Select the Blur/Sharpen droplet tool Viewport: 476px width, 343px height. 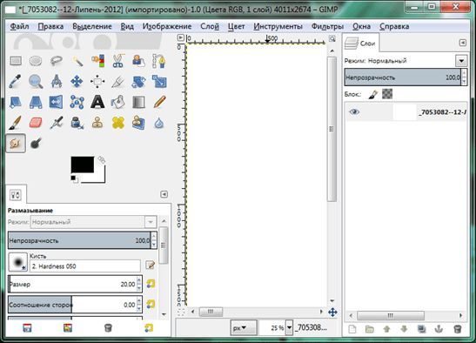159,123
